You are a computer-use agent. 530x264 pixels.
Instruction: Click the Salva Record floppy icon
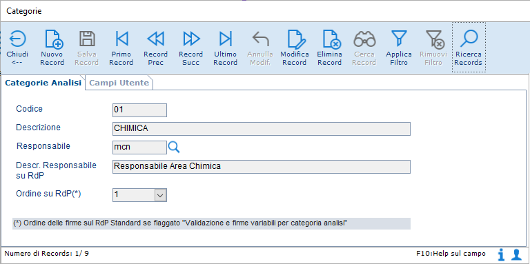(87, 39)
